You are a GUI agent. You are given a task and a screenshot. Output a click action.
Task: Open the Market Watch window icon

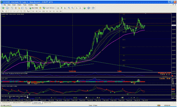(x=12, y=8)
